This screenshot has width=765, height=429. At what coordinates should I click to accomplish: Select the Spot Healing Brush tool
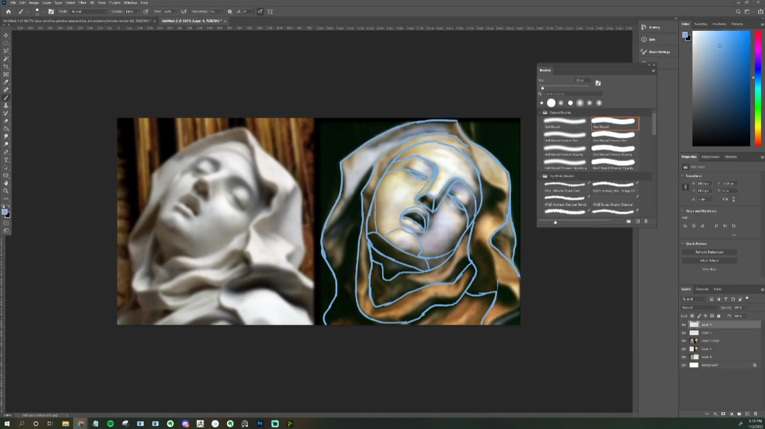pyautogui.click(x=6, y=90)
